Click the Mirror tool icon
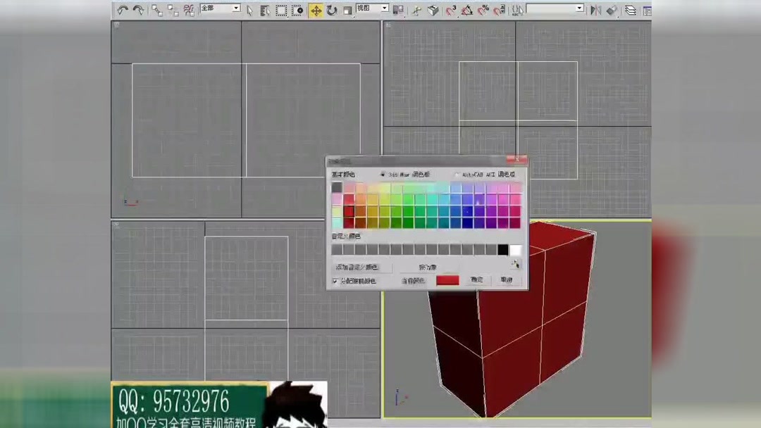The height and width of the screenshot is (428, 761). [x=595, y=10]
